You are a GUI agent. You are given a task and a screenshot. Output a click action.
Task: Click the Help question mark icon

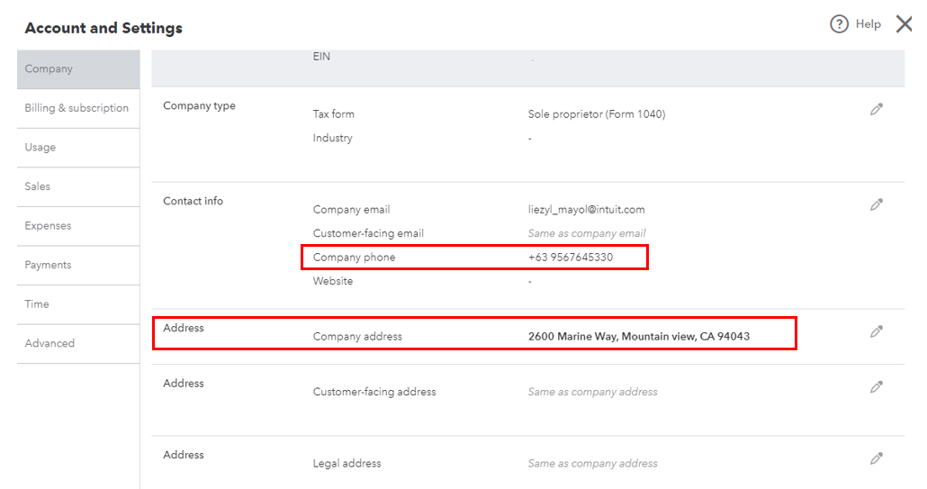tap(839, 24)
